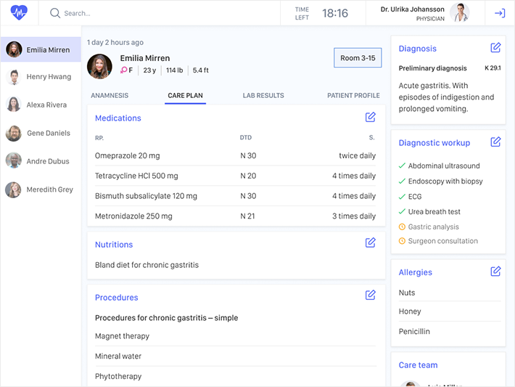Click the Medications heading
This screenshot has width=515, height=387.
[x=118, y=118]
